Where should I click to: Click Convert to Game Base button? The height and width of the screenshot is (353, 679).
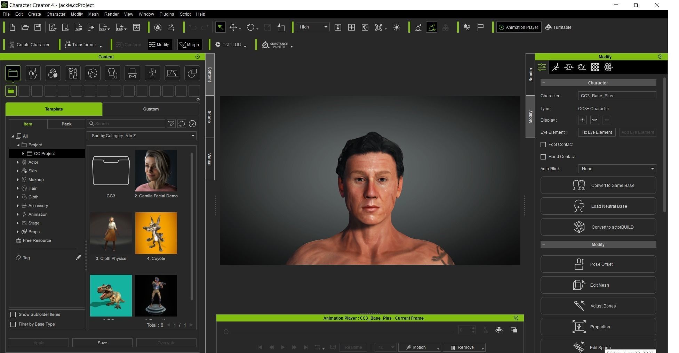click(598, 185)
